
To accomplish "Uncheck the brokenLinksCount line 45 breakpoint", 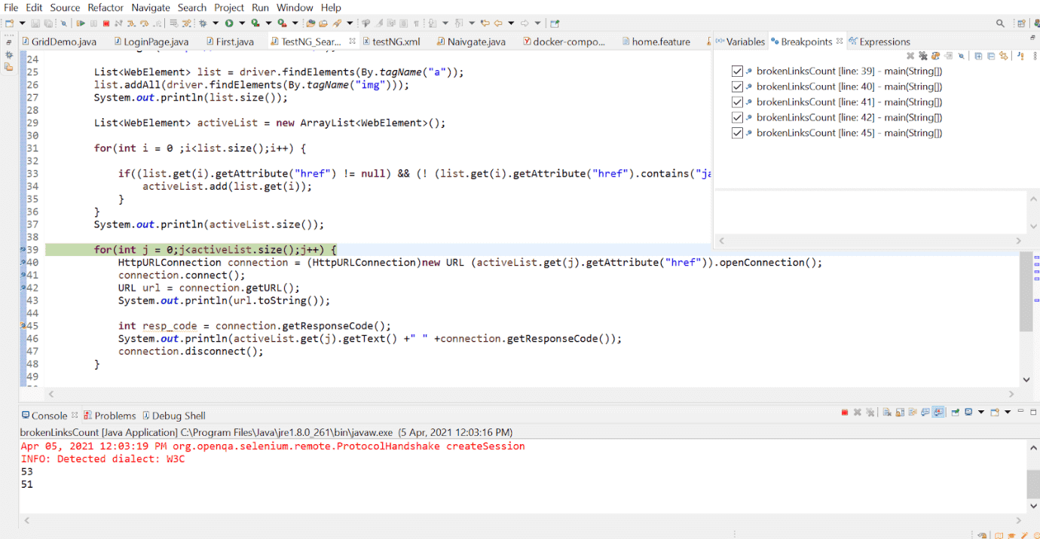I will 736,132.
